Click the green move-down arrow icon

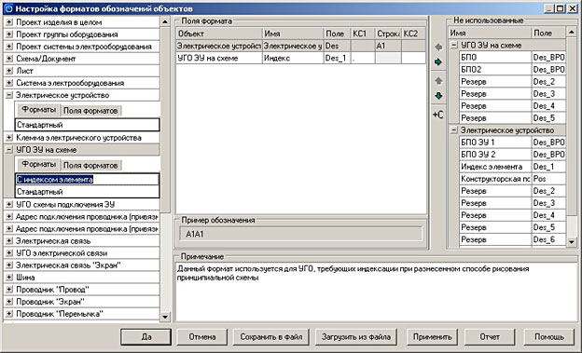[x=438, y=96]
